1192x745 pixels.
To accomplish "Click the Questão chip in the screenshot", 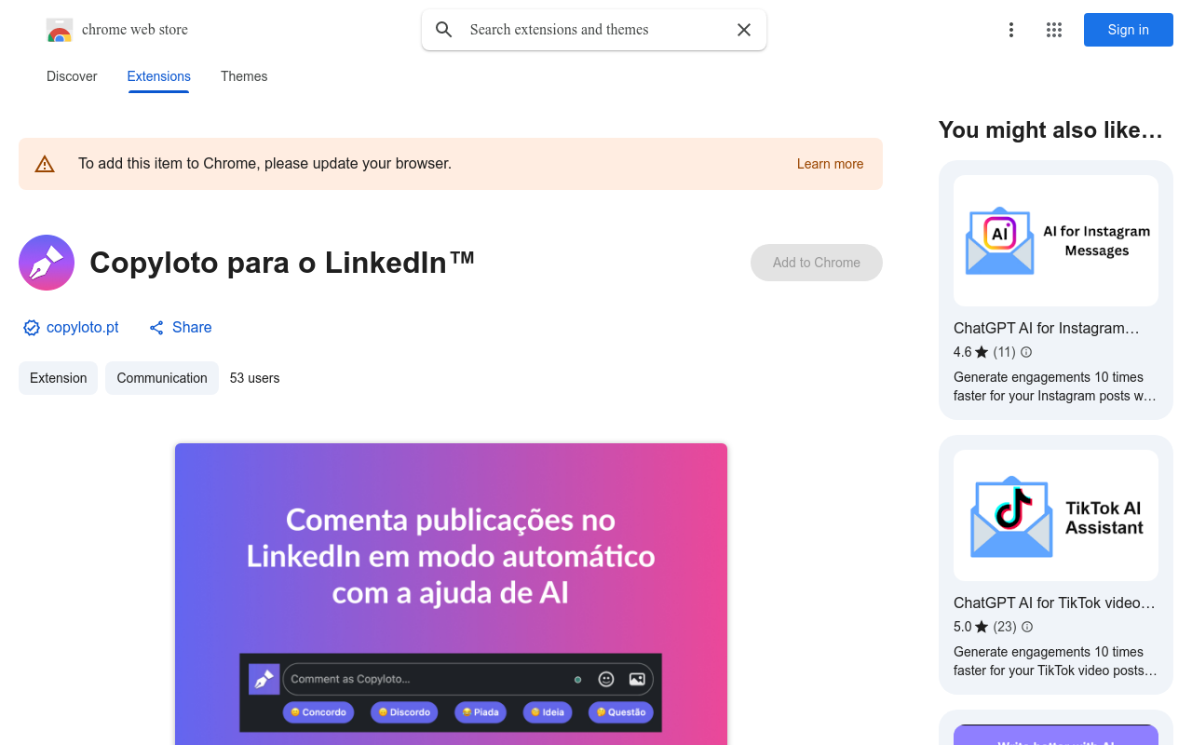I will point(621,712).
